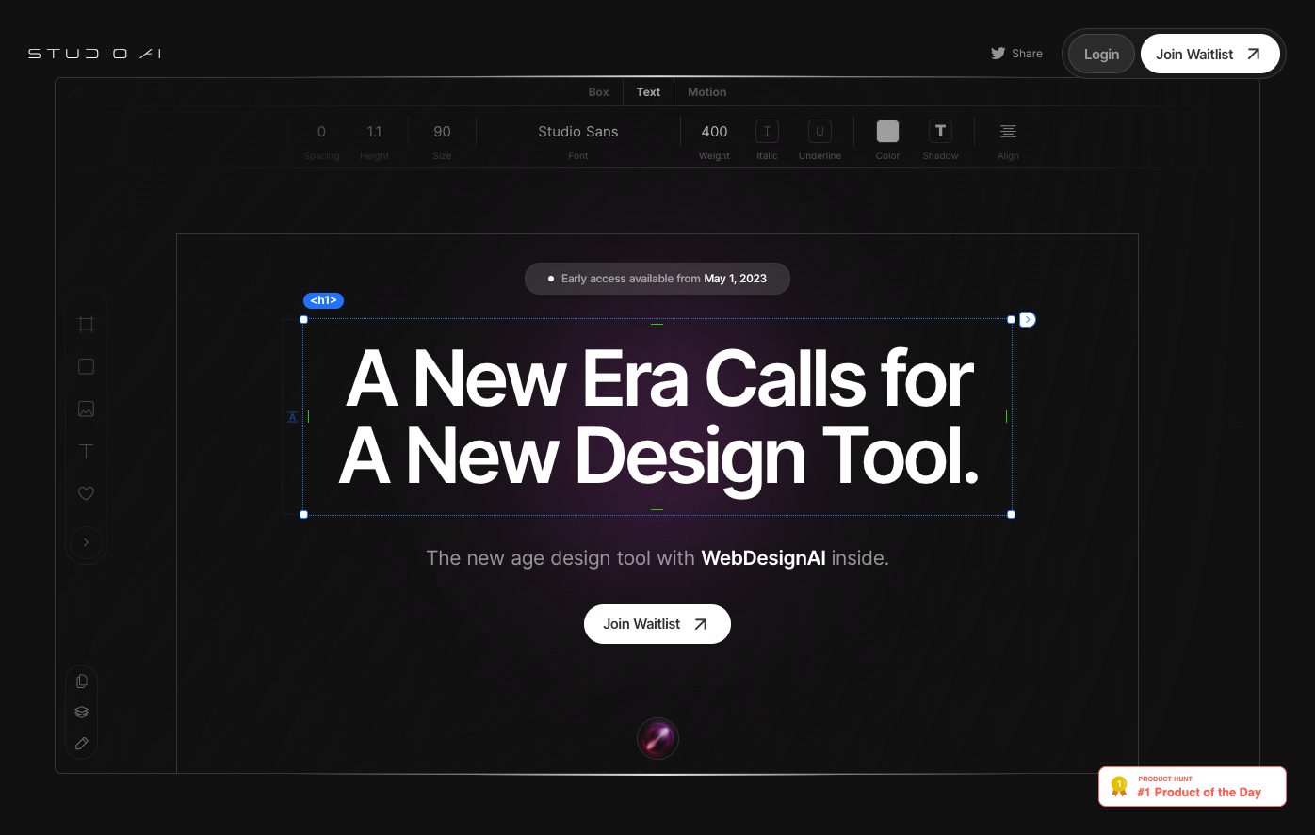Select the Rectangle shape tool
The height and width of the screenshot is (835, 1315).
point(86,367)
